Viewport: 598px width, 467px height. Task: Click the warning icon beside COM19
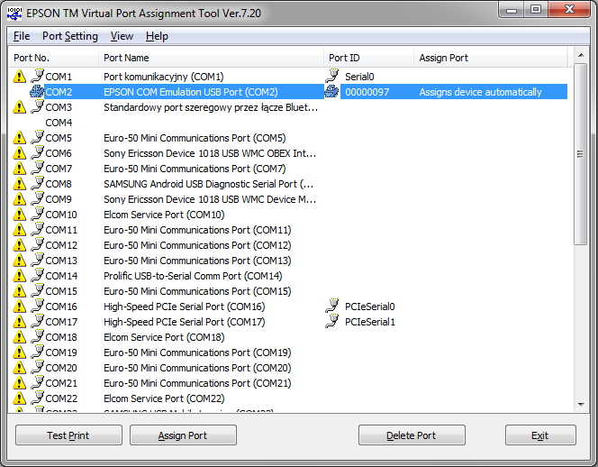(x=19, y=353)
